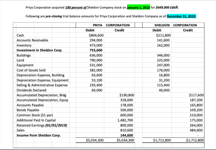The height and width of the screenshot is (150, 216).
Task: Select 'Accumulated Depreciation, Equip' label
Action: coord(42,100)
